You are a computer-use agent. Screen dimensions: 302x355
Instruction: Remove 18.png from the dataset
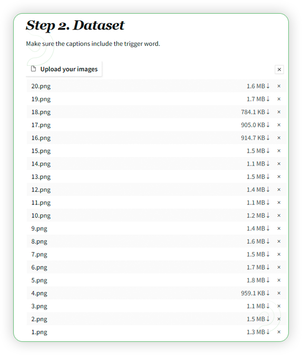[x=279, y=112]
